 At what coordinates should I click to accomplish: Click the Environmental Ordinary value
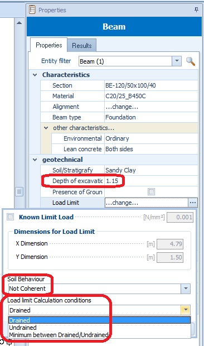[x=151, y=138]
